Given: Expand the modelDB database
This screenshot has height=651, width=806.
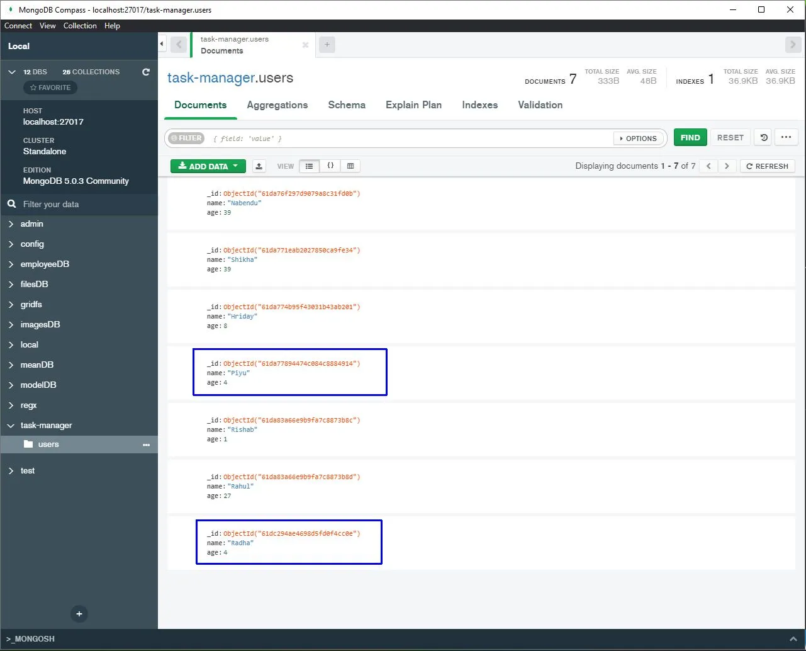Looking at the screenshot, I should [11, 385].
